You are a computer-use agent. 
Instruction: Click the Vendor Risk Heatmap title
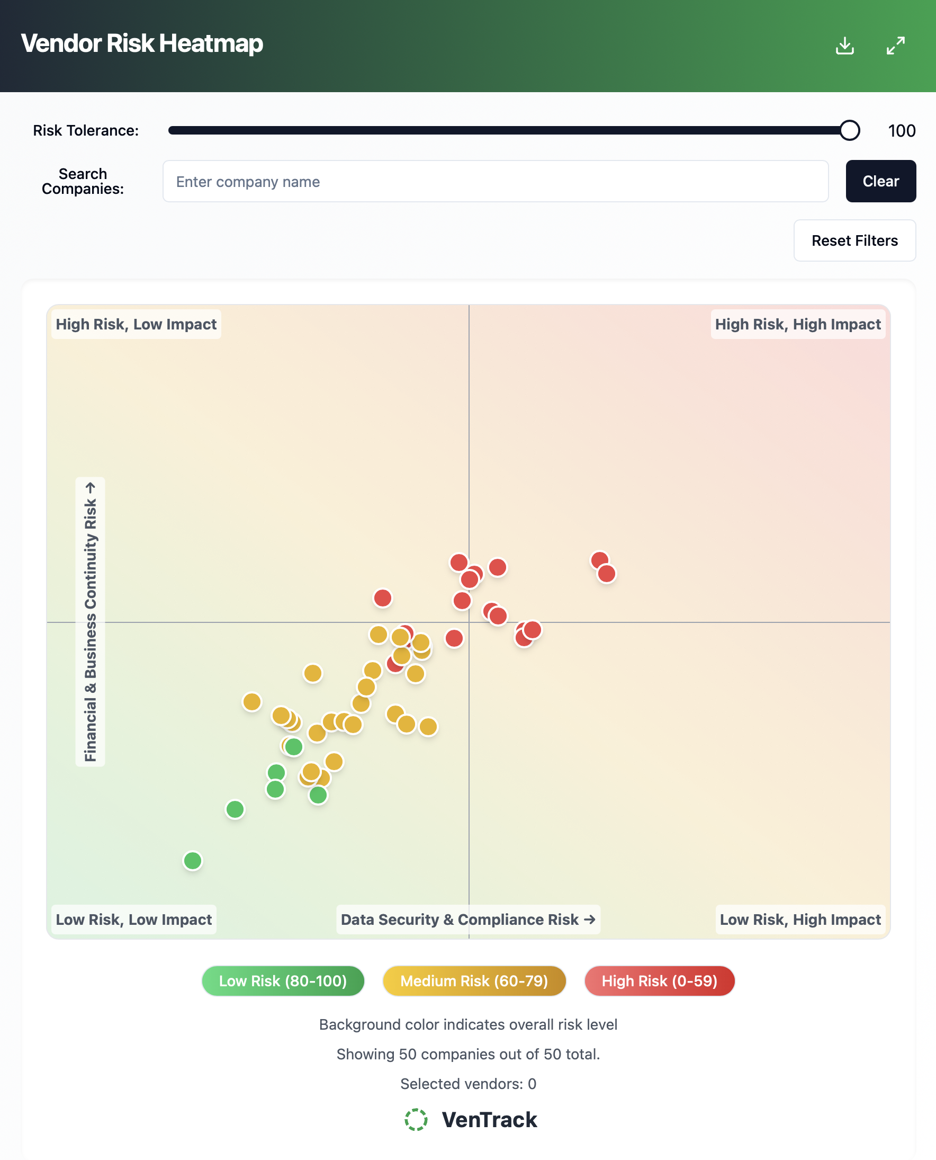pyautogui.click(x=143, y=44)
